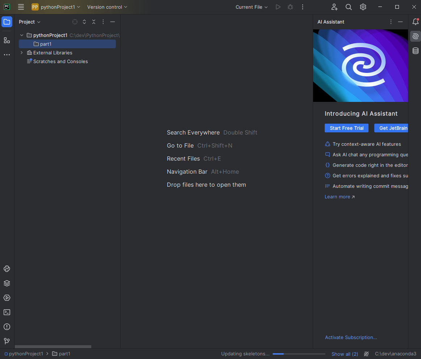This screenshot has width=421, height=359.
Task: Toggle AI Assistant tool window spiral icon
Action: tap(415, 36)
